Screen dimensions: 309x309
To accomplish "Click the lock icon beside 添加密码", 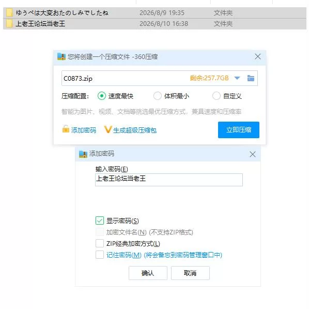I will pyautogui.click(x=66, y=129).
